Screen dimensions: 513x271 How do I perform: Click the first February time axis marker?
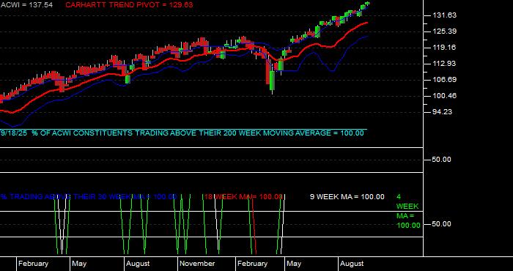tap(33, 264)
